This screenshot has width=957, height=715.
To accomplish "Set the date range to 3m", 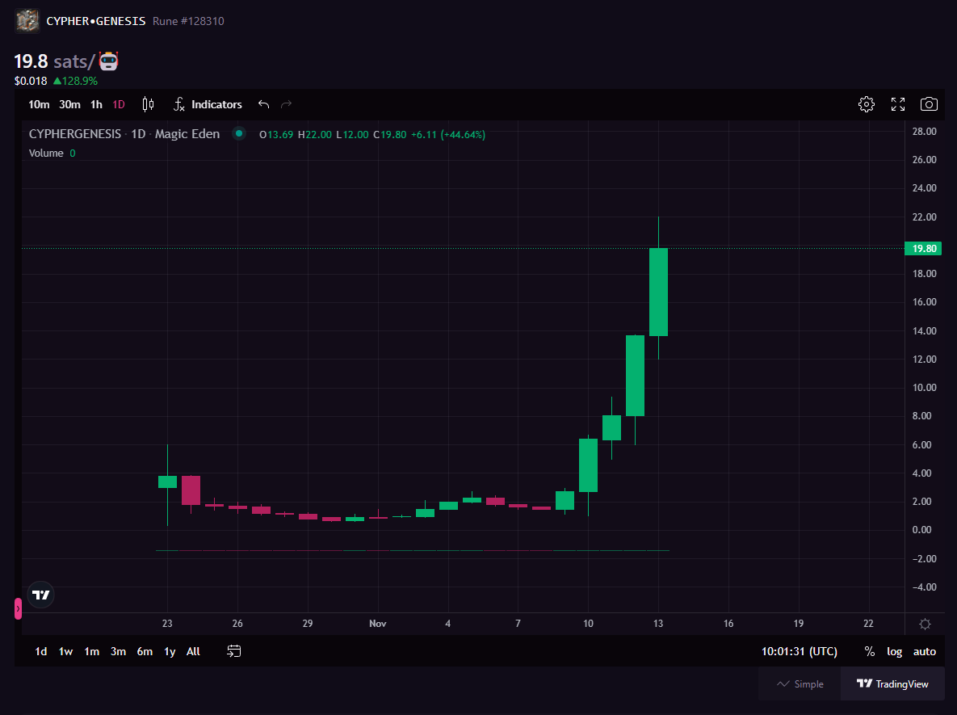I will point(118,651).
